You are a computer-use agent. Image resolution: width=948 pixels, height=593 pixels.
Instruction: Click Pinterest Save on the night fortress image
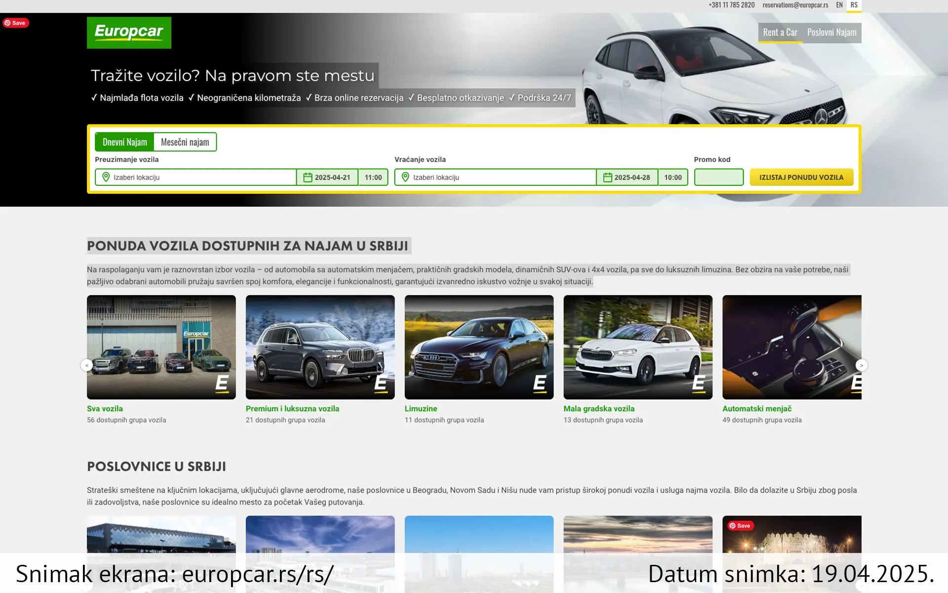741,525
